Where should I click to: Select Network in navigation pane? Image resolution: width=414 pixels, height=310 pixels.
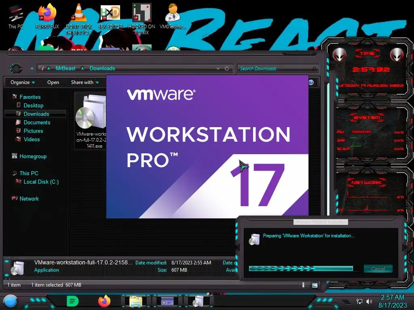[x=29, y=199]
